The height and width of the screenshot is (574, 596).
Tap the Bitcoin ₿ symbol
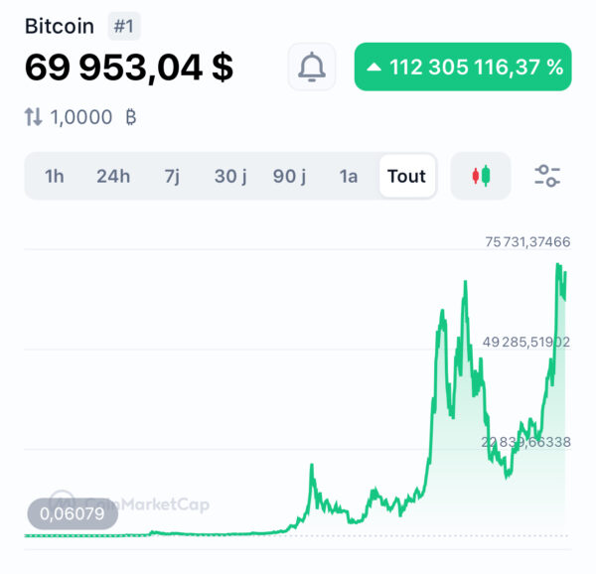click(x=131, y=117)
